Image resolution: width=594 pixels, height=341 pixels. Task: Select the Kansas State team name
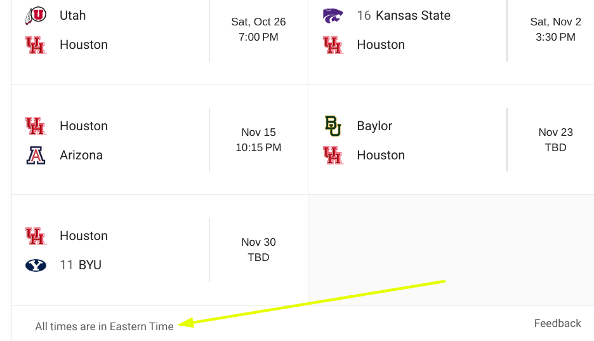(x=413, y=15)
